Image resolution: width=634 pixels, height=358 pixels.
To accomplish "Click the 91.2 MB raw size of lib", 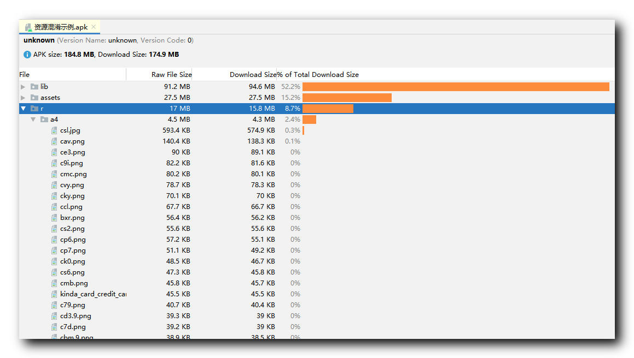I will pos(177,87).
